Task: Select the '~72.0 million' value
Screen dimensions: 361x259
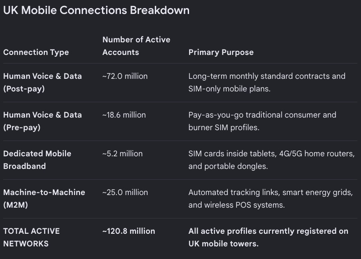Action: click(x=125, y=76)
